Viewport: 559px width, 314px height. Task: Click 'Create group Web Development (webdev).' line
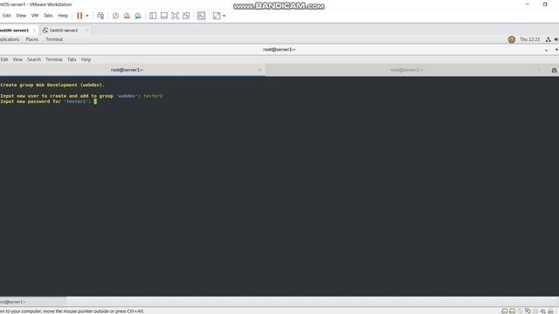[52, 85]
